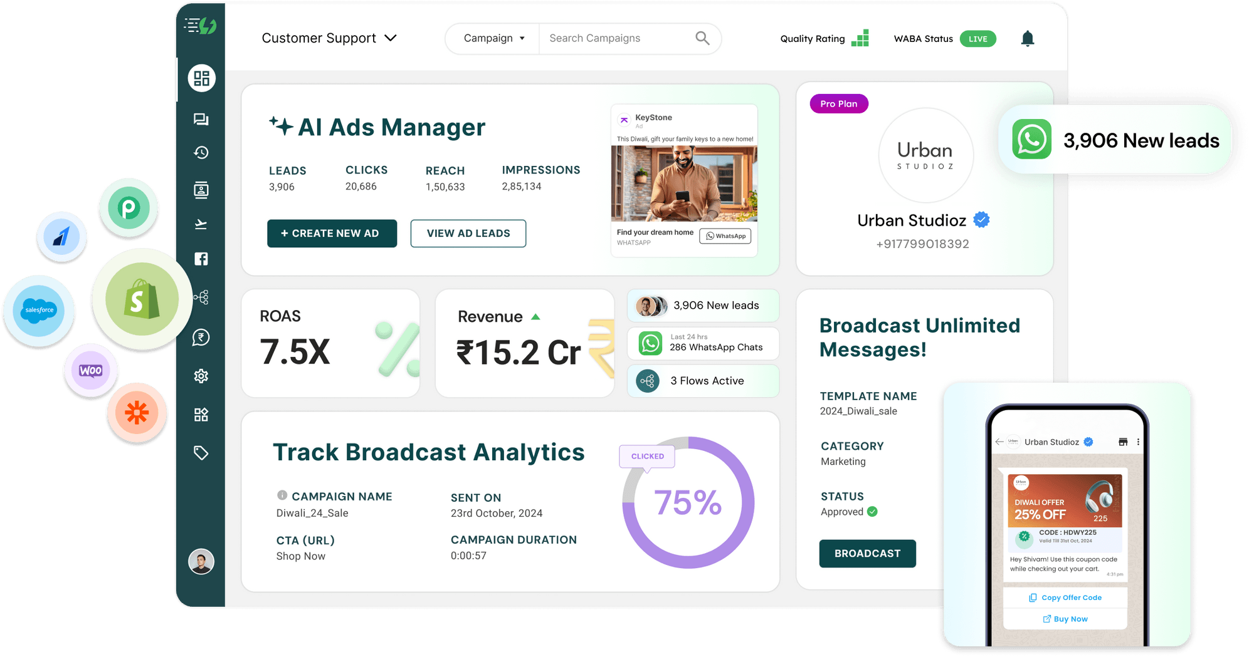Viewport: 1254px width, 657px height.
Task: Open the settings gear in sidebar
Action: 201,376
